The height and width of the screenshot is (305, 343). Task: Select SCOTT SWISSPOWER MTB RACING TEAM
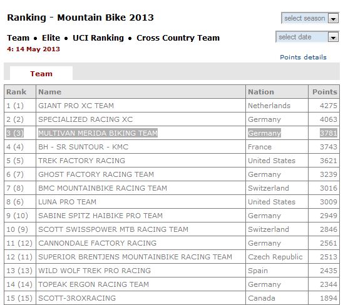click(113, 229)
